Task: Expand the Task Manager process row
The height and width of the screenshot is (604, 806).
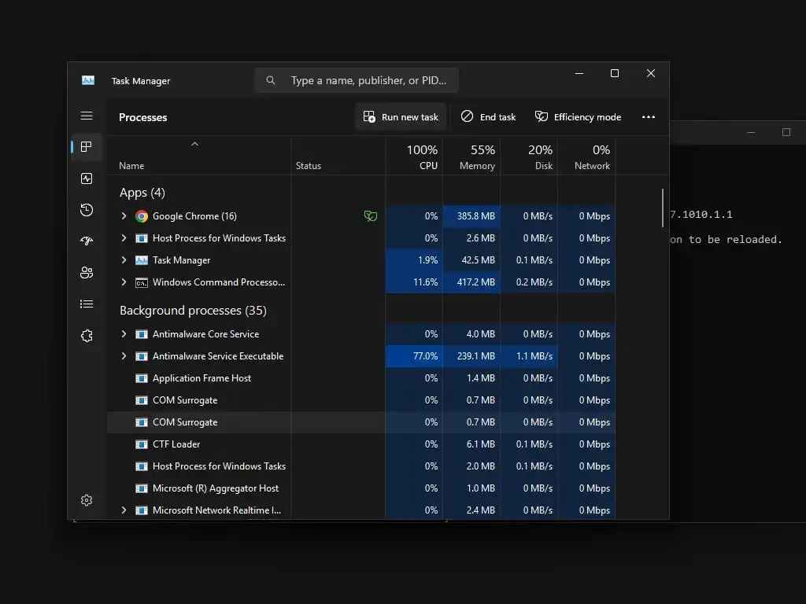Action: (x=124, y=260)
